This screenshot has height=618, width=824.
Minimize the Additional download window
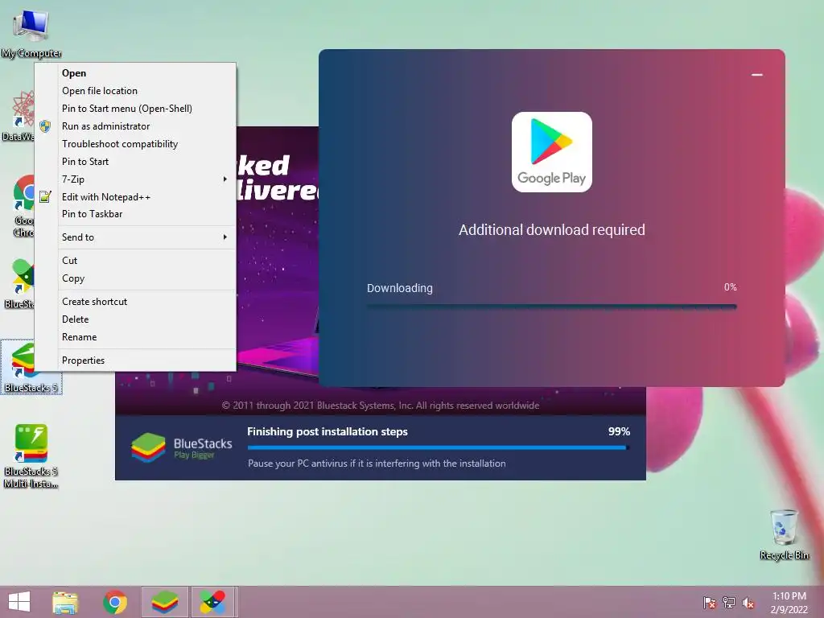coord(756,75)
